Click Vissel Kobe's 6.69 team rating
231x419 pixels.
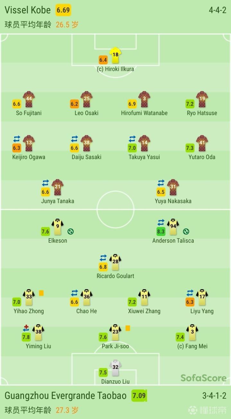click(63, 10)
